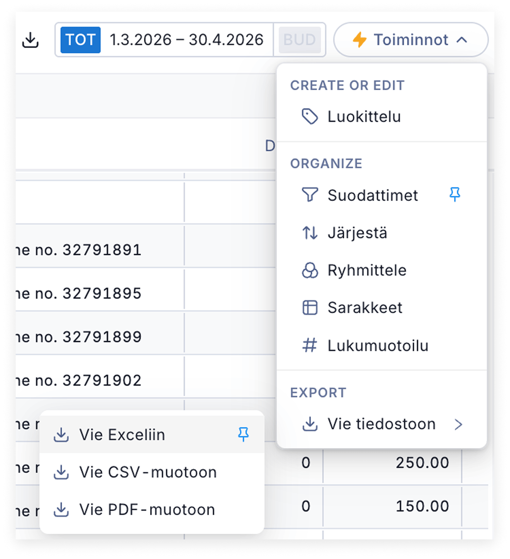Select the Luokittelu menu entry
This screenshot has width=510, height=559.
coord(382,117)
